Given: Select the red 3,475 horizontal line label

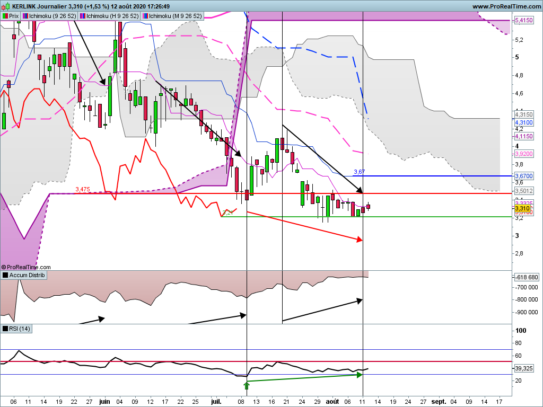Looking at the screenshot, I should (x=82, y=189).
